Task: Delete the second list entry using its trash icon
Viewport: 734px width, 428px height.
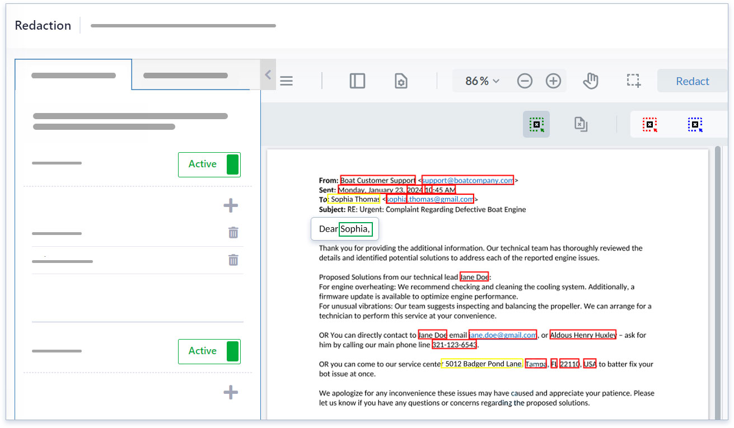Action: 233,260
